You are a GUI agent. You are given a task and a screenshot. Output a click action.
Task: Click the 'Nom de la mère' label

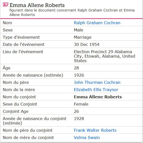click(x=19, y=90)
